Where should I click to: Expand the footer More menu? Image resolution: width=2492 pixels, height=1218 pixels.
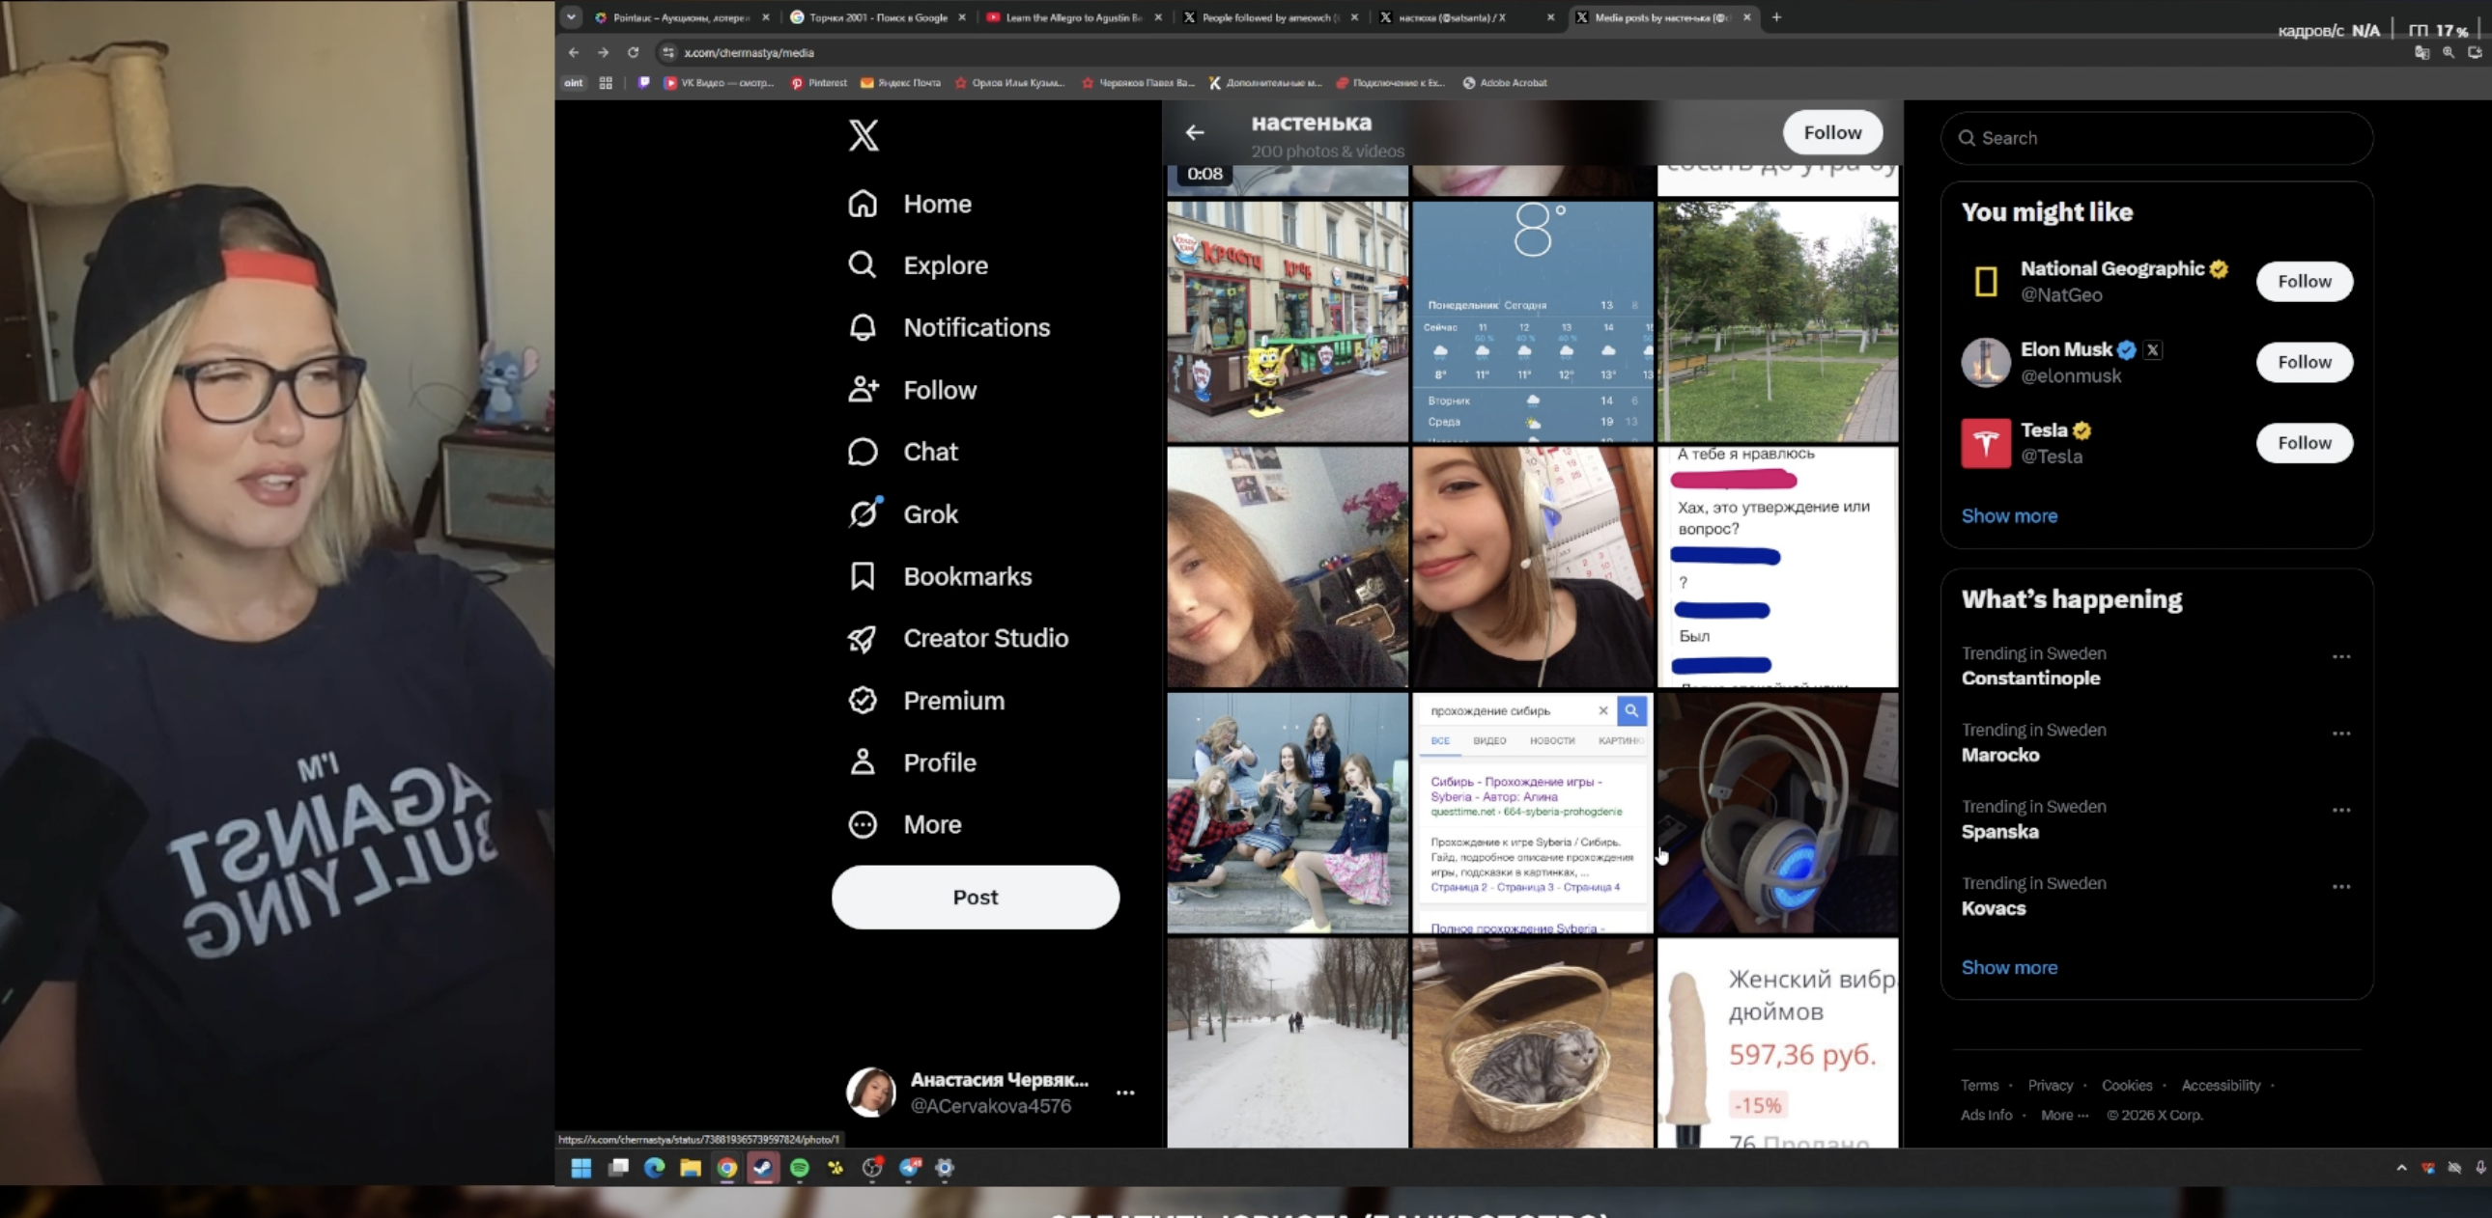point(2064,1115)
